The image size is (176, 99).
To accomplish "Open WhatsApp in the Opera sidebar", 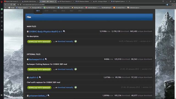I will pos(2,9).
